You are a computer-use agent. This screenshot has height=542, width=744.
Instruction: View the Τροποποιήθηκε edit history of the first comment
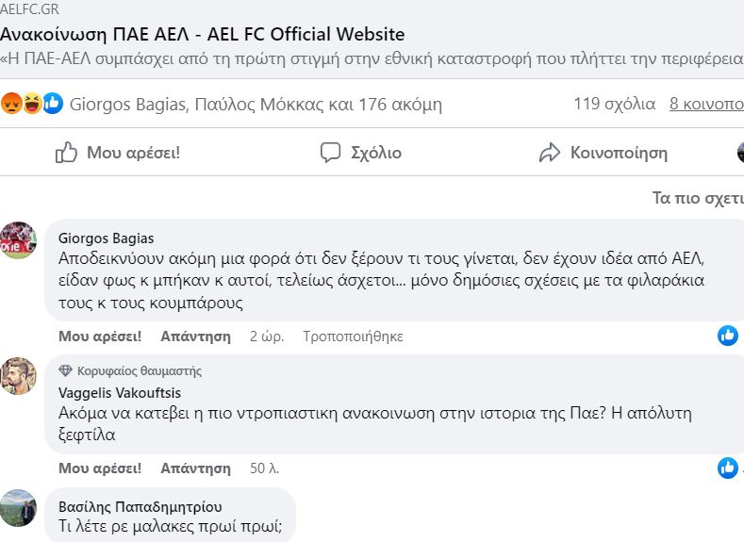(353, 336)
